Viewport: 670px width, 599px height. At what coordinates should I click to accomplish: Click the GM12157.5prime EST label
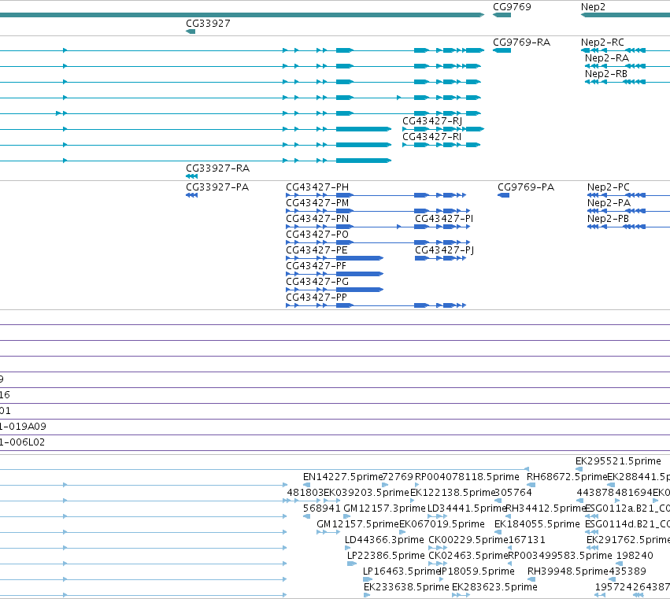coord(357,524)
